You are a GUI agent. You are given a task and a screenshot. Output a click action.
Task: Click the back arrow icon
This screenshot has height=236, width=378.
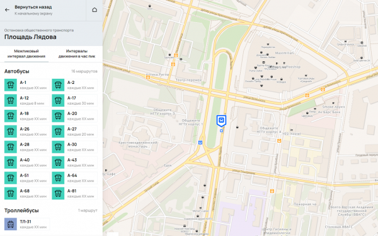tap(7, 10)
